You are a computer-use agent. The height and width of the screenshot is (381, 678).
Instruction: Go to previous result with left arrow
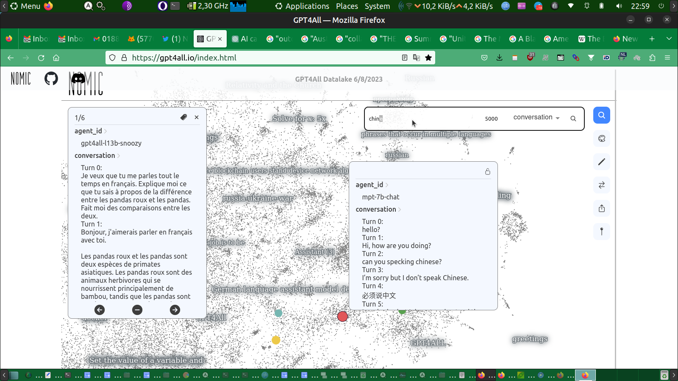pos(100,310)
